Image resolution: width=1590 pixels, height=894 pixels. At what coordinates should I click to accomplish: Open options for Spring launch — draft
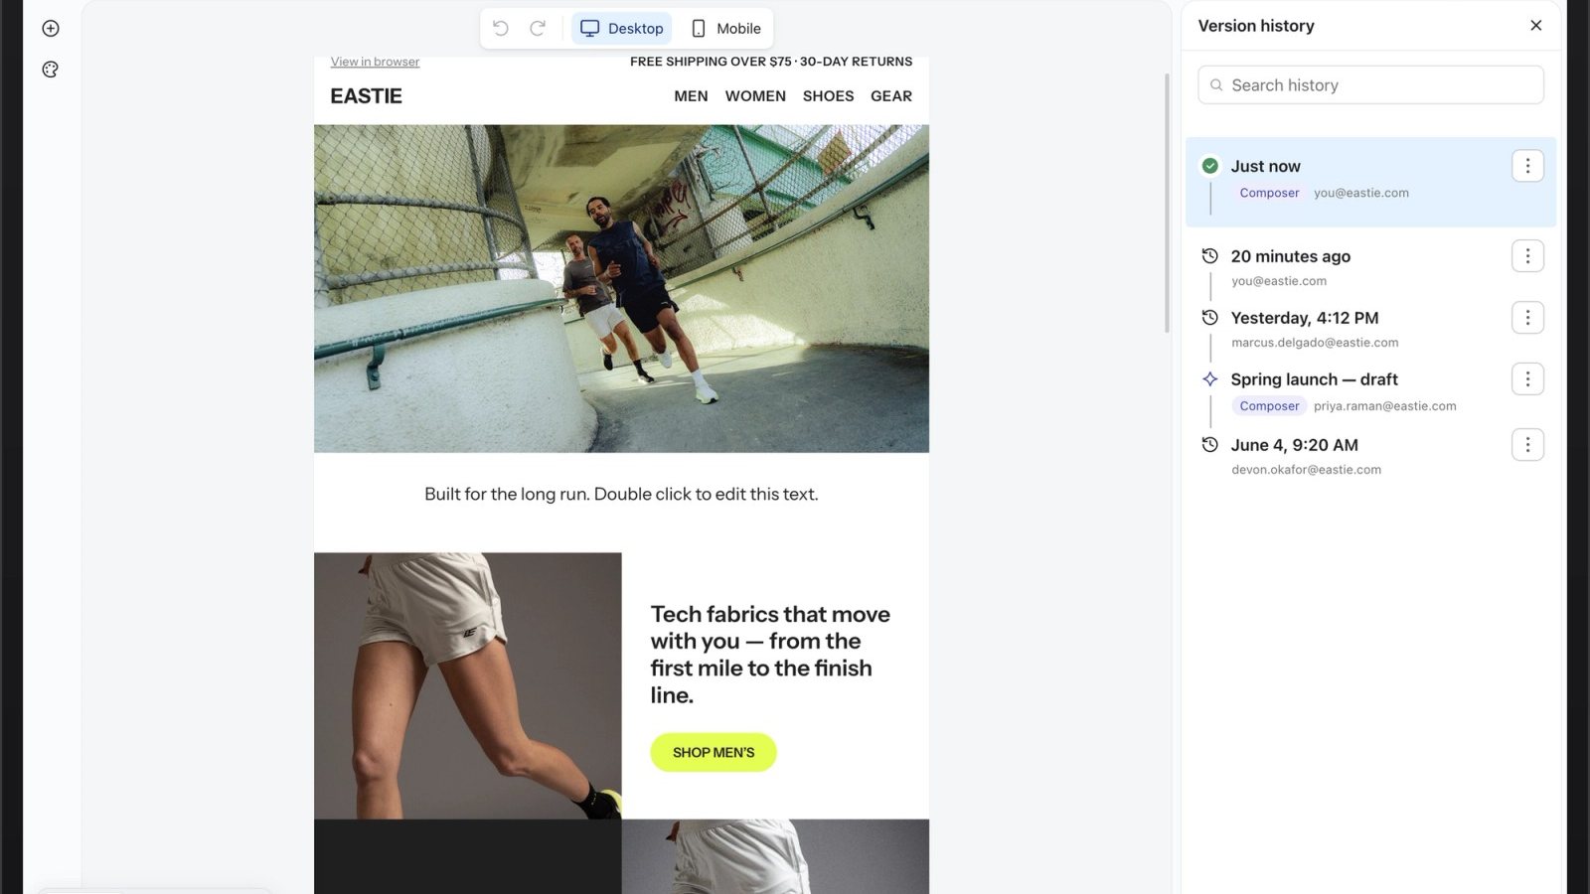point(1528,379)
